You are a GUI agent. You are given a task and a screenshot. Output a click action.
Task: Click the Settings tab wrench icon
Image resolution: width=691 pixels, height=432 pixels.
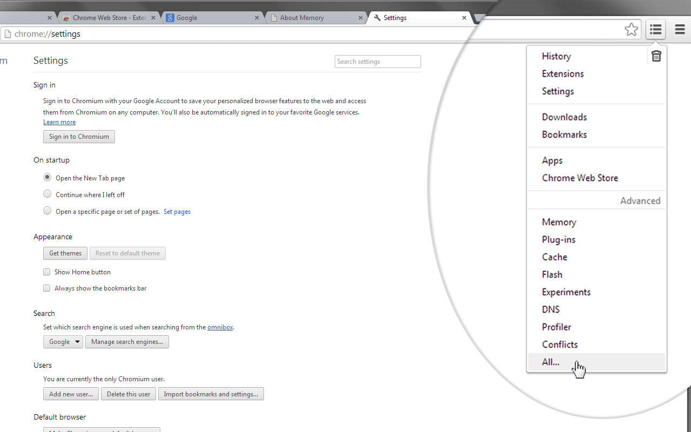pyautogui.click(x=377, y=18)
